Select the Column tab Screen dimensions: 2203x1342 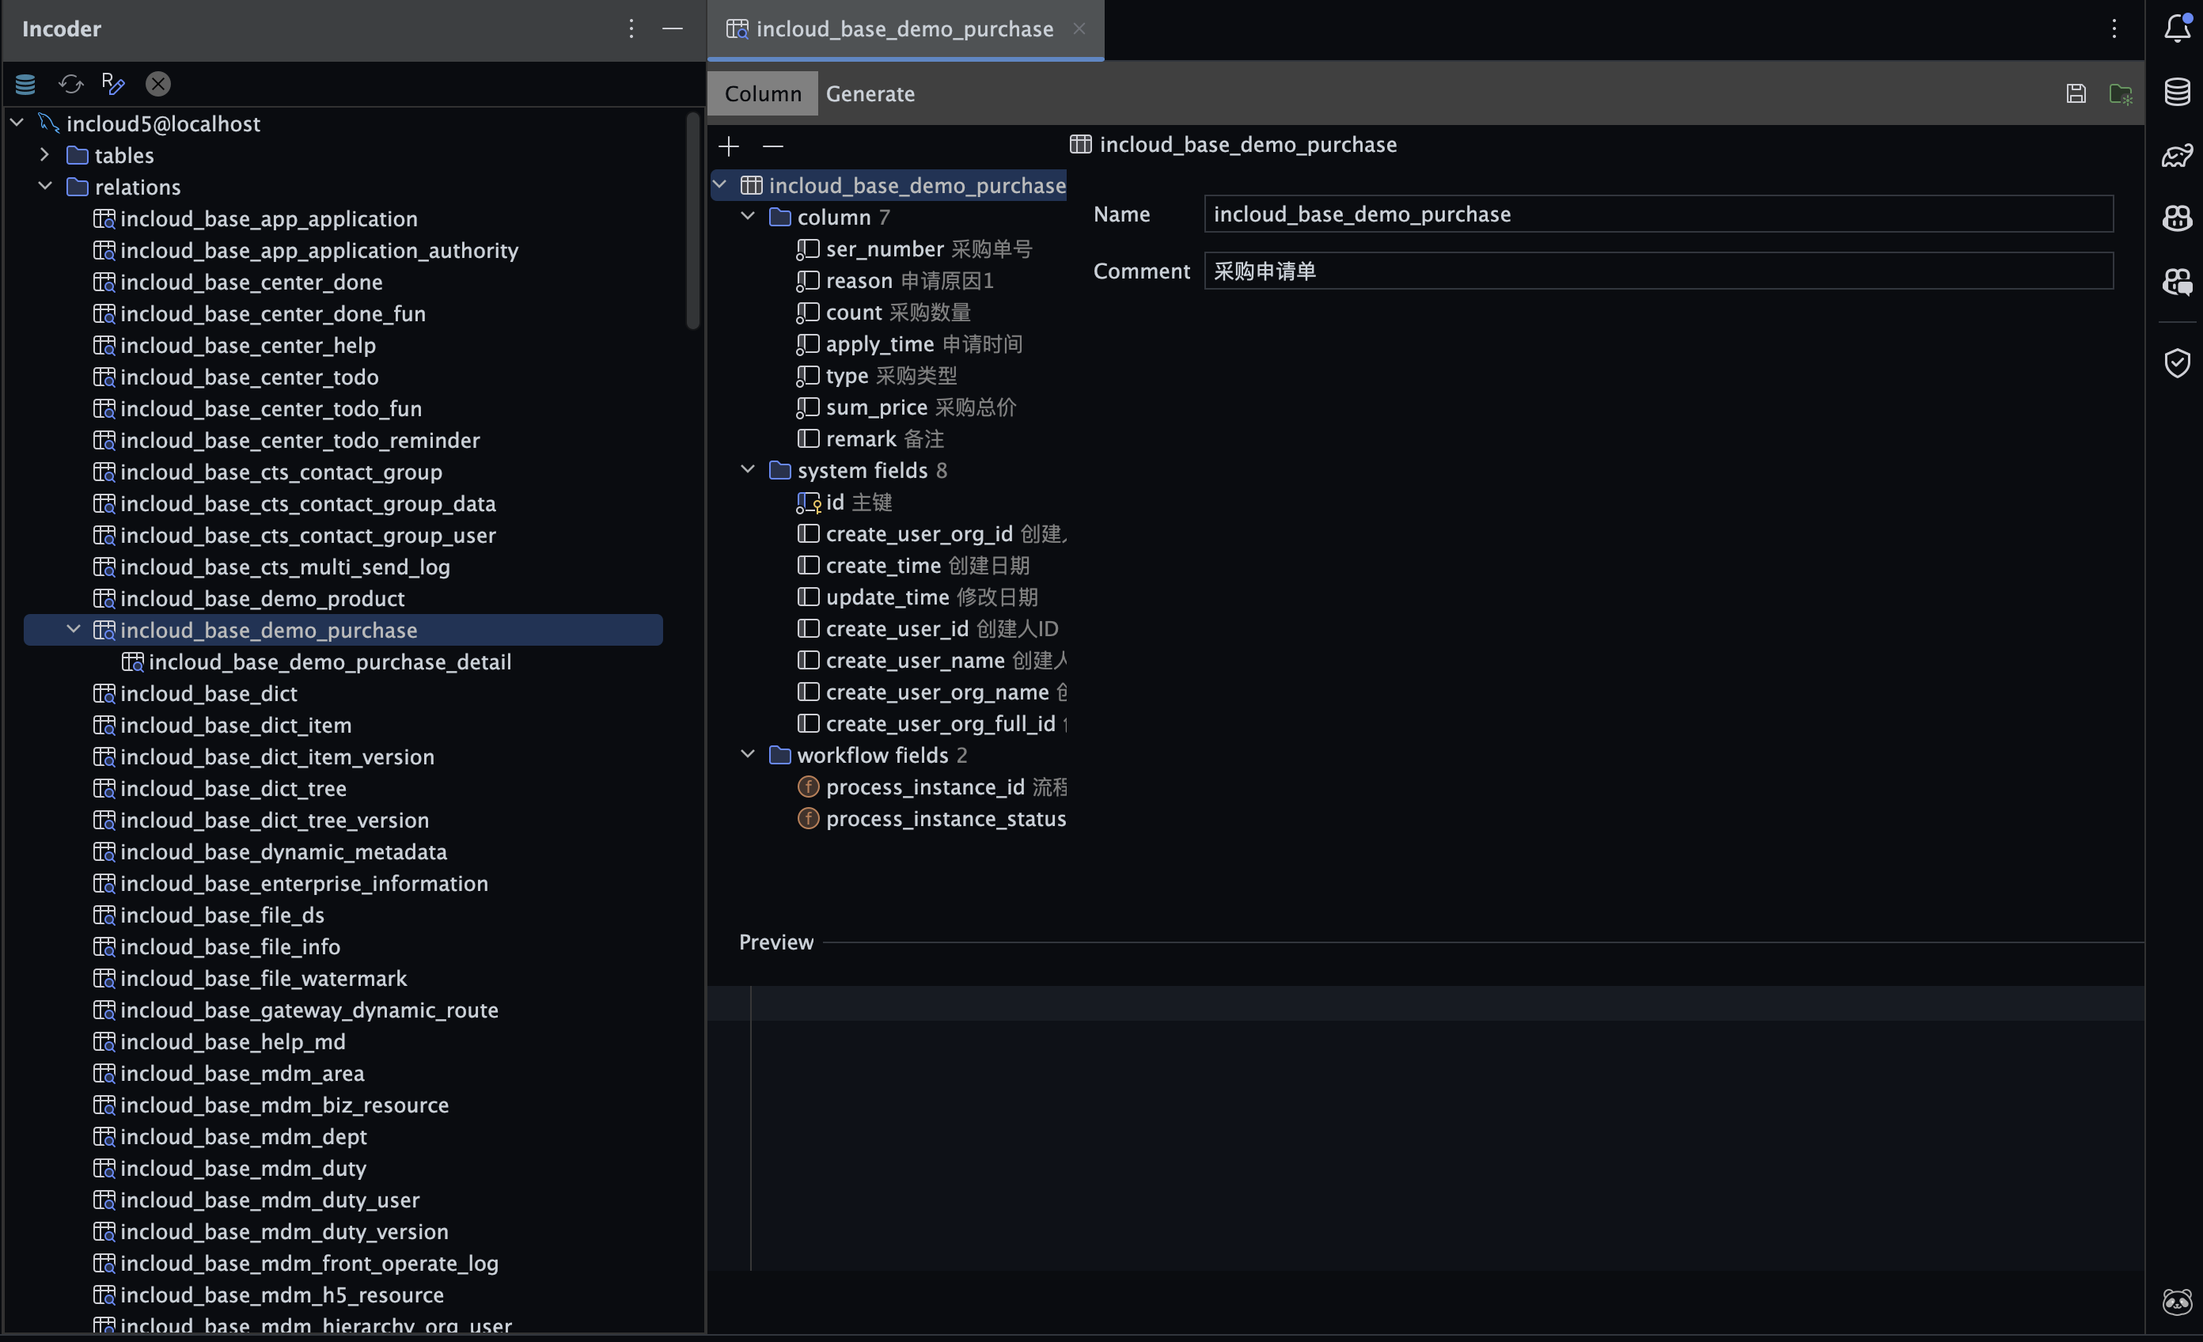point(763,93)
